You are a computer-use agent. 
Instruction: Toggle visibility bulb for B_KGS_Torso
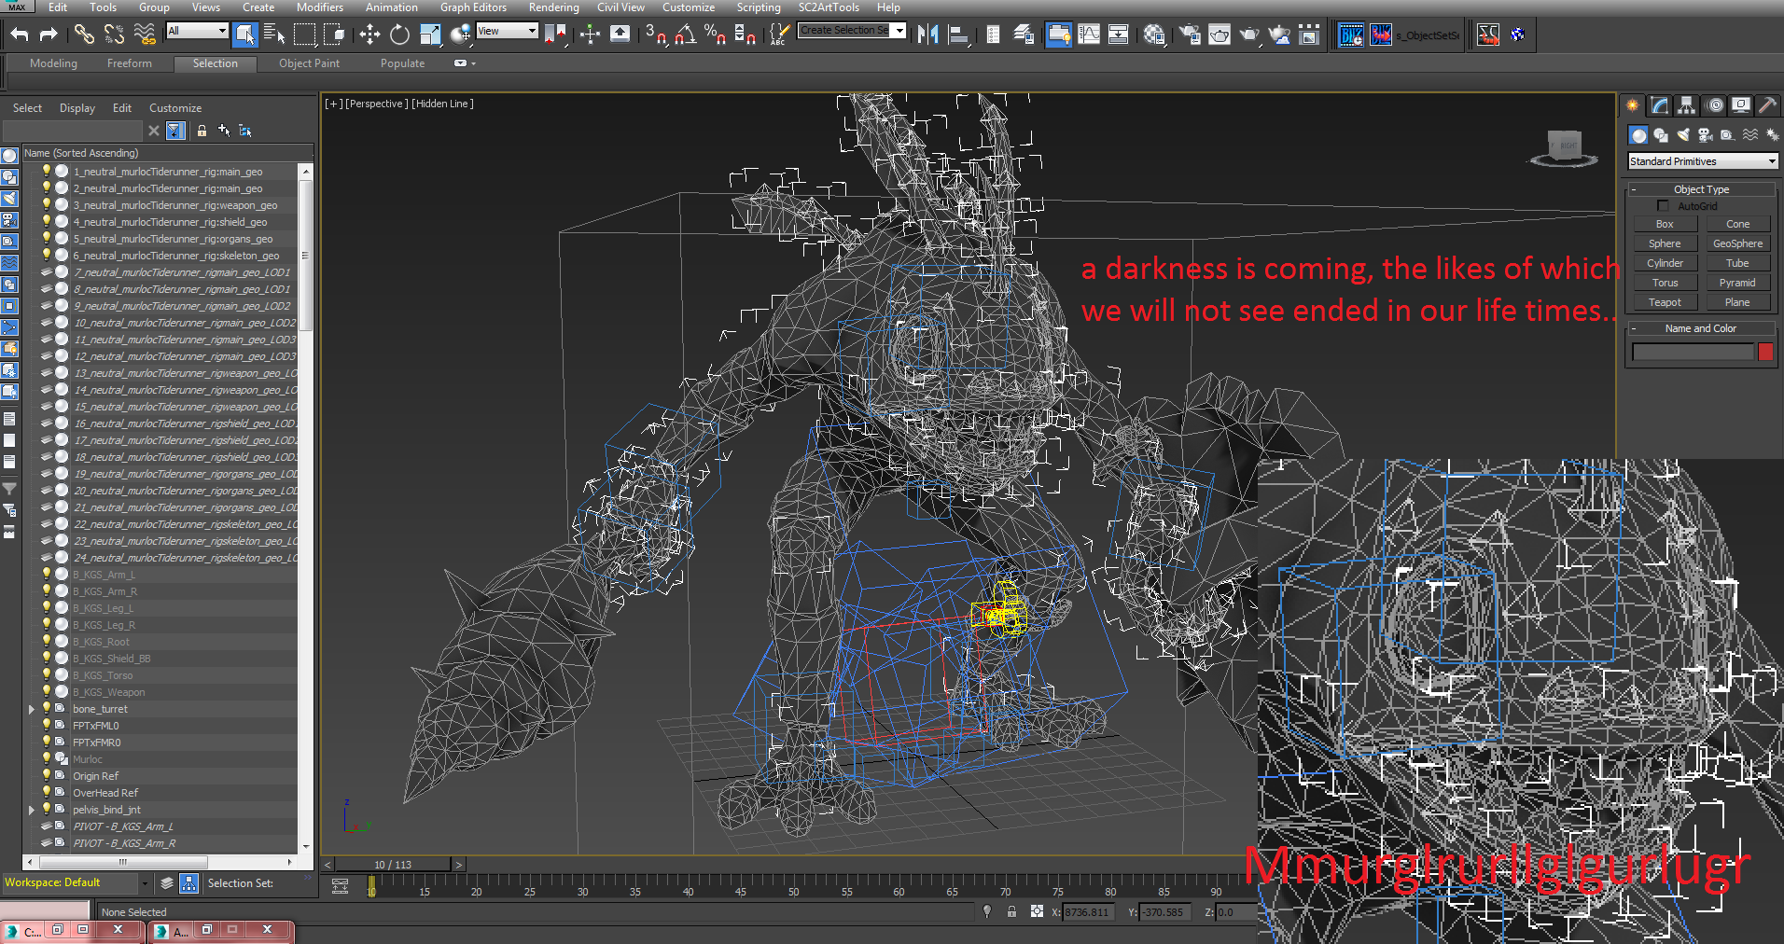[46, 674]
